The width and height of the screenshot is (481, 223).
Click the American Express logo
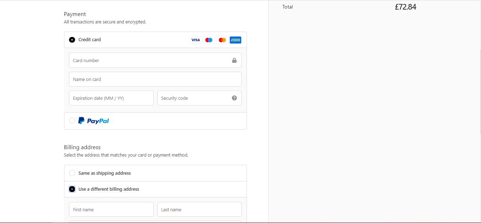point(236,40)
